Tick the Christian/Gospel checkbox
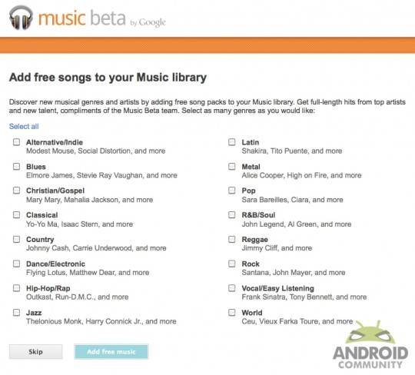Image resolution: width=415 pixels, height=375 pixels. pos(16,191)
